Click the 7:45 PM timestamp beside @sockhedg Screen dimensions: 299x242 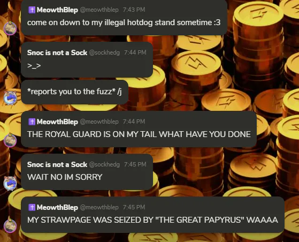pos(135,164)
